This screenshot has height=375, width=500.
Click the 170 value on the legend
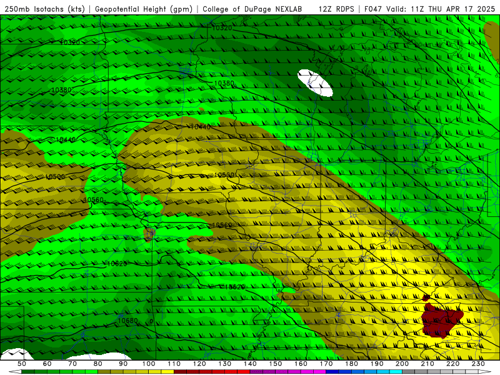click(x=326, y=364)
